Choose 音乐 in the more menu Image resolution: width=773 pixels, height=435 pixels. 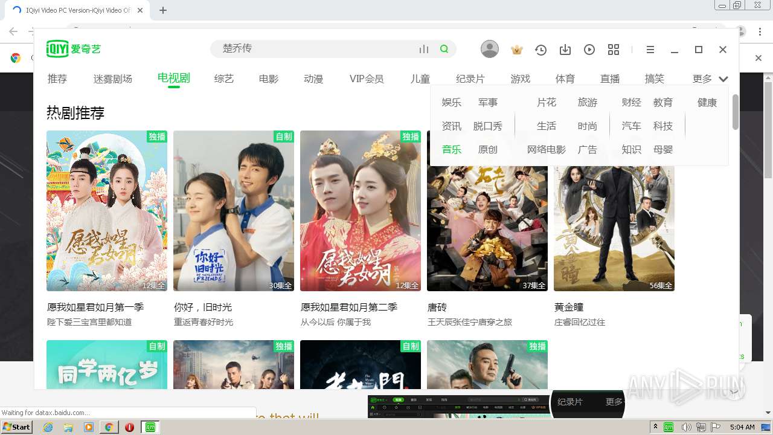point(452,150)
